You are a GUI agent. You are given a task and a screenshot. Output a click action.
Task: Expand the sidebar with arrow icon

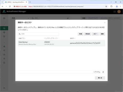tap(4, 88)
